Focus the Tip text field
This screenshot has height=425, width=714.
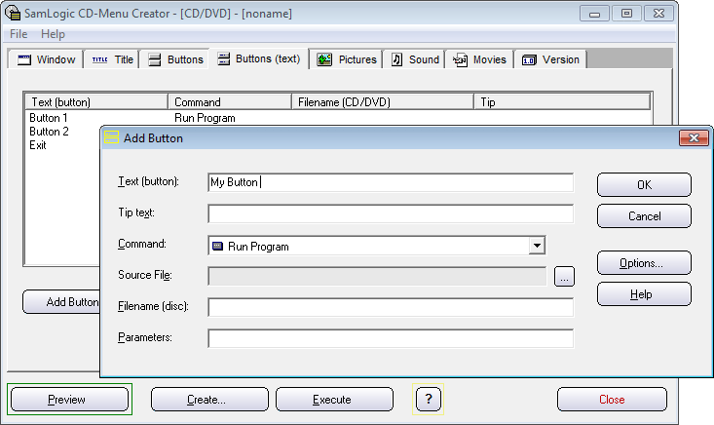point(391,213)
